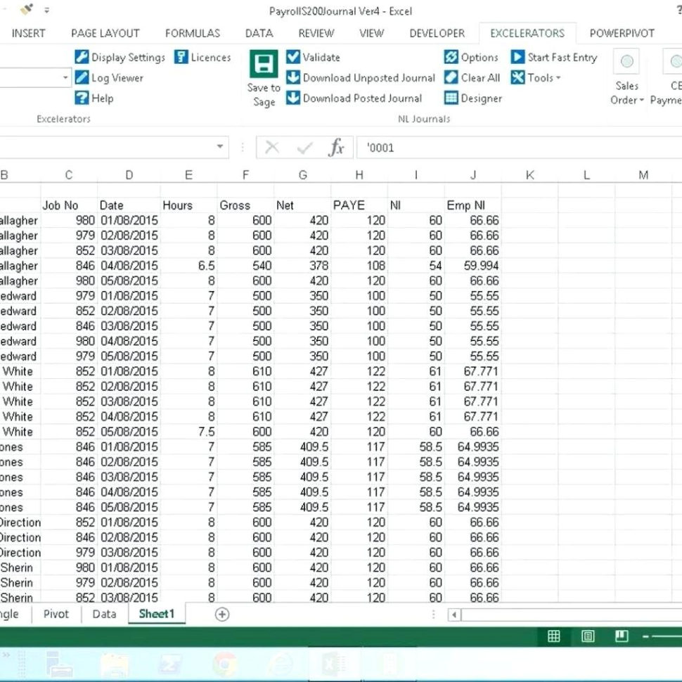Open the Excelerators group combo box dropdown
682x682 pixels.
(x=65, y=78)
